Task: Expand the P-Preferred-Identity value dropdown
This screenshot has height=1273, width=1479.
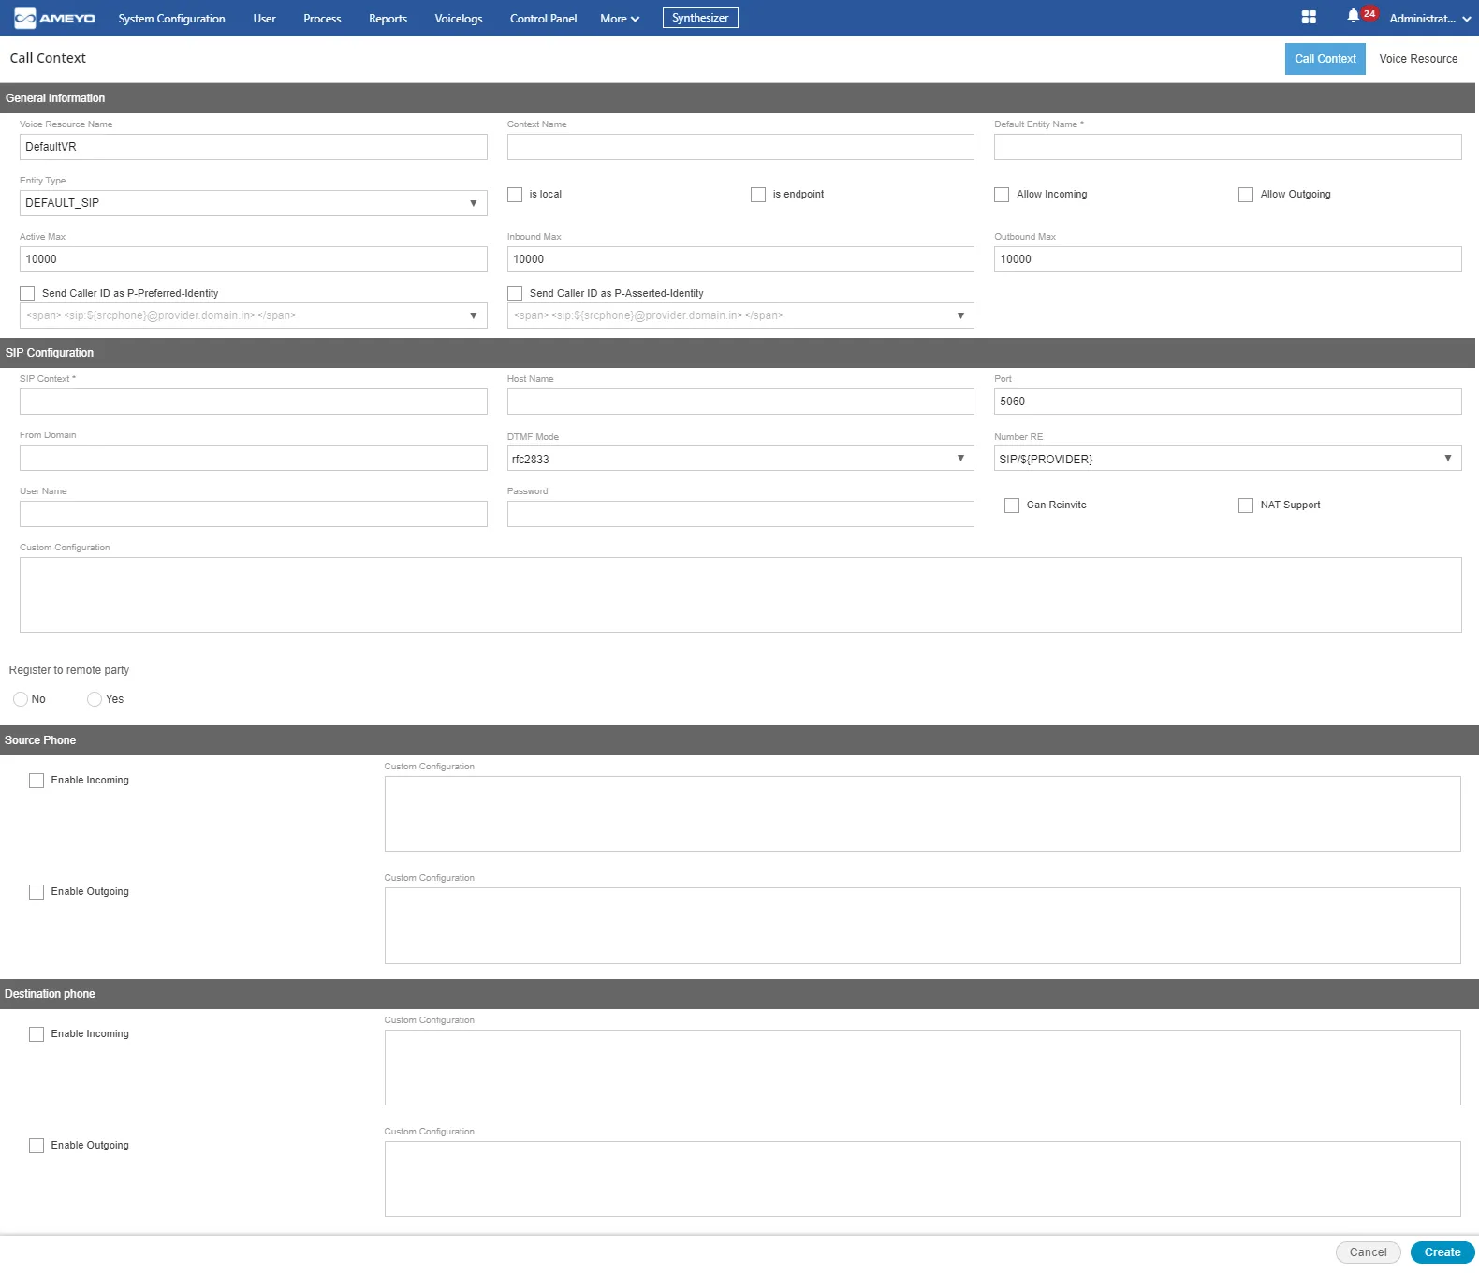Action: (x=254, y=315)
